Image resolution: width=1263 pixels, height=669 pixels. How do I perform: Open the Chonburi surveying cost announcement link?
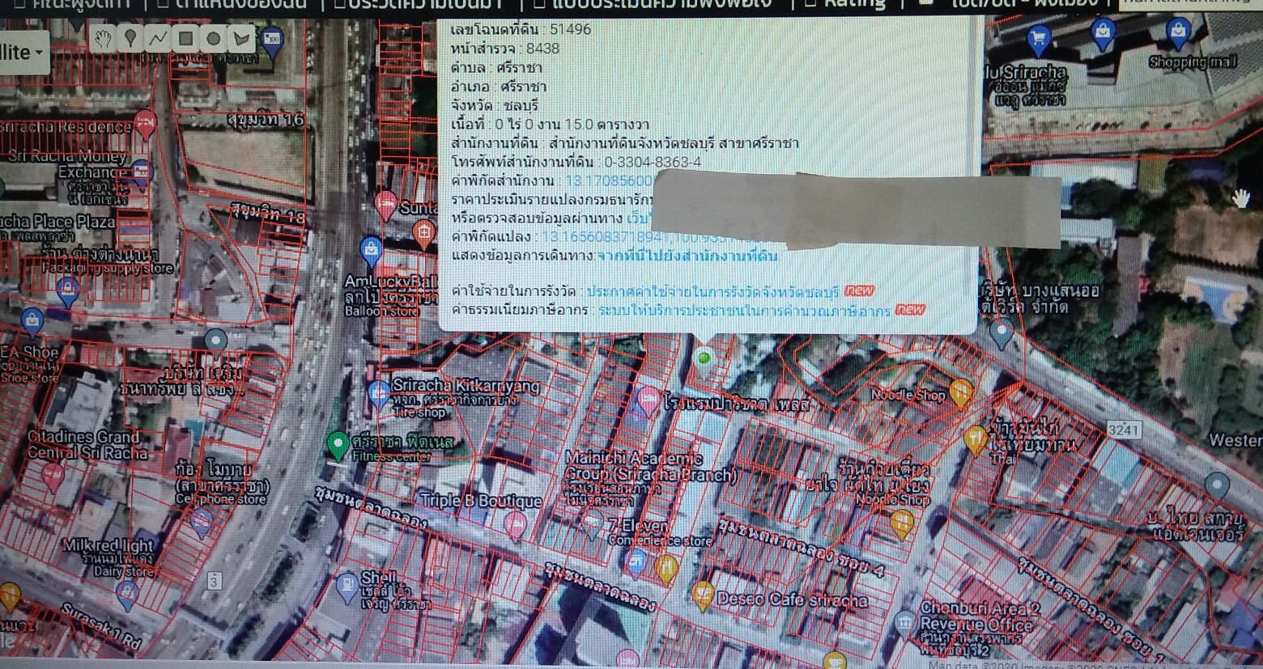[x=712, y=290]
